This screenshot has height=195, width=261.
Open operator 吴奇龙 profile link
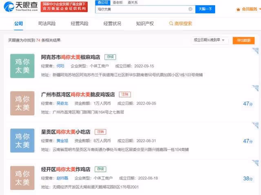coord(62,103)
